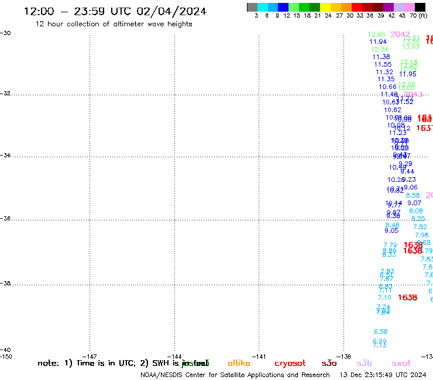Viewport: 433px width, 380px height.
Task: Click the 'NOAA/NESDIS Center for Satellite Applications and Research' footer
Action: pyautogui.click(x=235, y=375)
